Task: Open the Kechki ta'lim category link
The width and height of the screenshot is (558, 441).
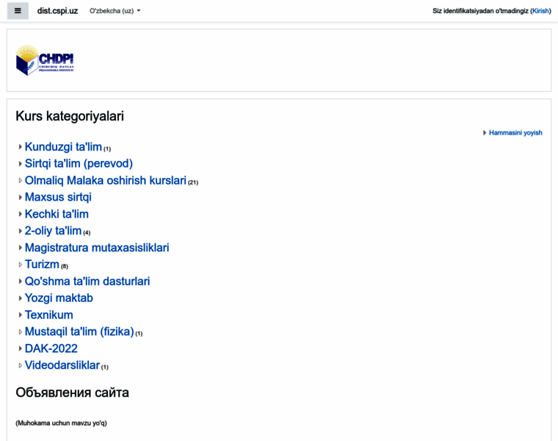Action: click(x=57, y=214)
